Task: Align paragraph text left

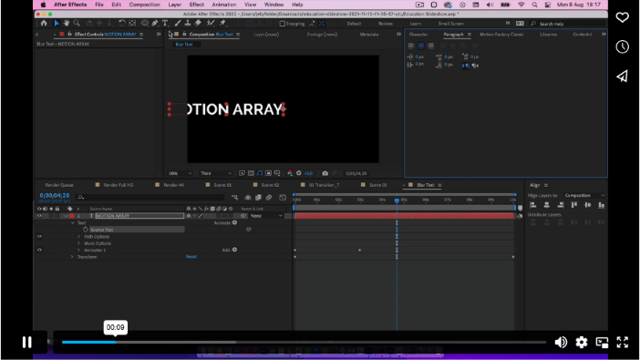Action: (411, 46)
